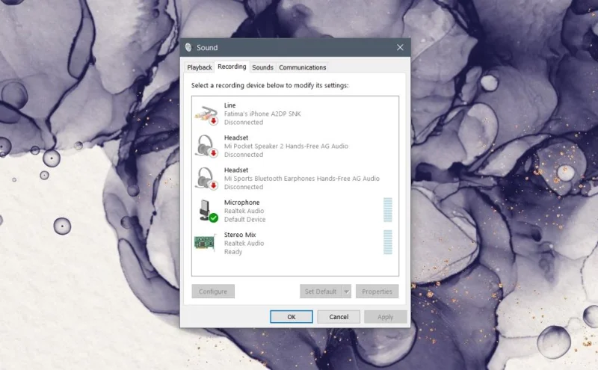
Task: Click the "Default Device" status text
Action: pyautogui.click(x=245, y=219)
